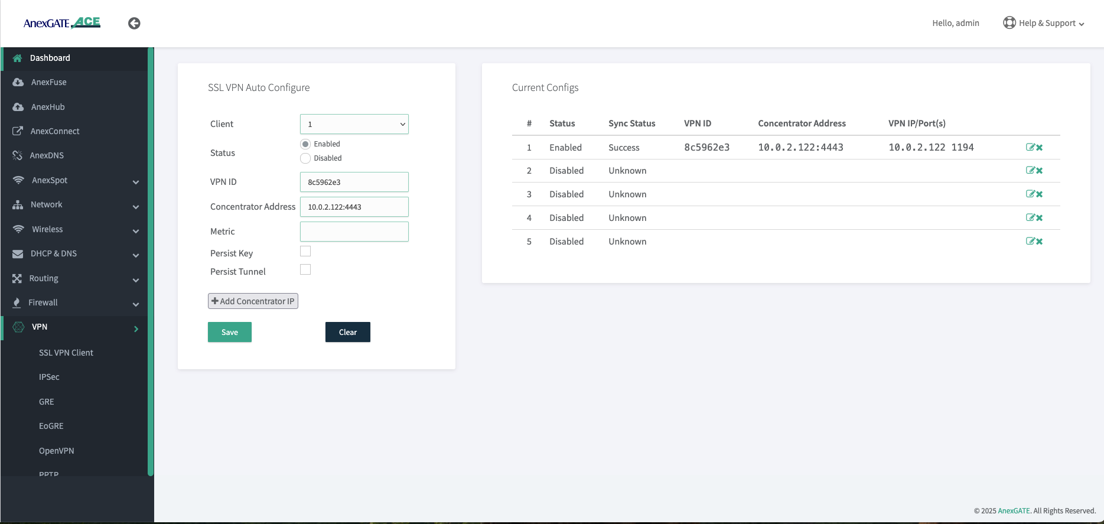Image resolution: width=1104 pixels, height=524 pixels.
Task: Click the Dashboard home icon
Action: click(x=17, y=58)
